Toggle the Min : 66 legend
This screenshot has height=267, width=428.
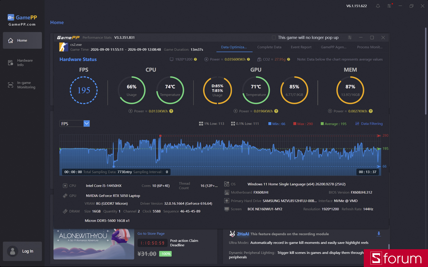coord(277,124)
